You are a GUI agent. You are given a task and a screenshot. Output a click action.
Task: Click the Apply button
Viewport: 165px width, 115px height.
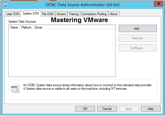coord(129,109)
